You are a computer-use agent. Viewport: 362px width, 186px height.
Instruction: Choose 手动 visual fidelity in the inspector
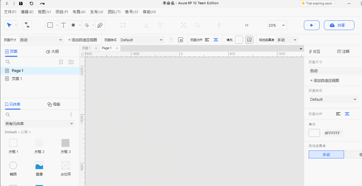coord(326,154)
